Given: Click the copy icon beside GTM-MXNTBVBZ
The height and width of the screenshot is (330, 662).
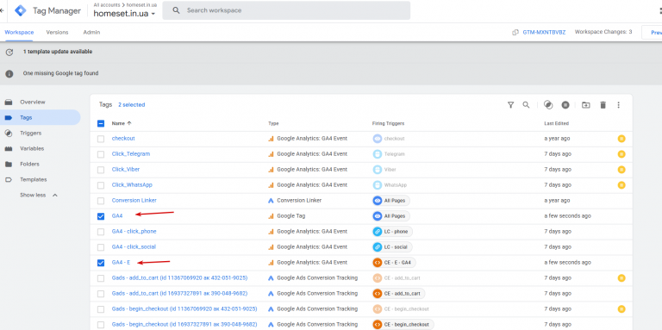Looking at the screenshot, I should [515, 33].
